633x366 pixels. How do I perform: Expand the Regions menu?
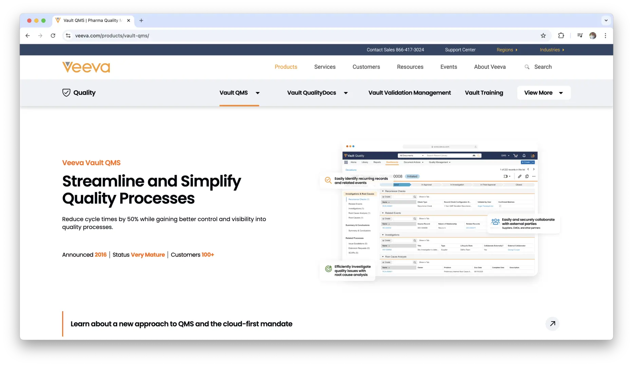click(x=507, y=50)
